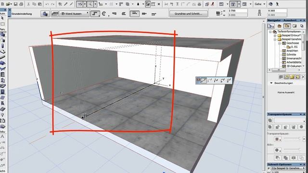
Task: Select the left wall reference line option
Action: pos(135,13)
